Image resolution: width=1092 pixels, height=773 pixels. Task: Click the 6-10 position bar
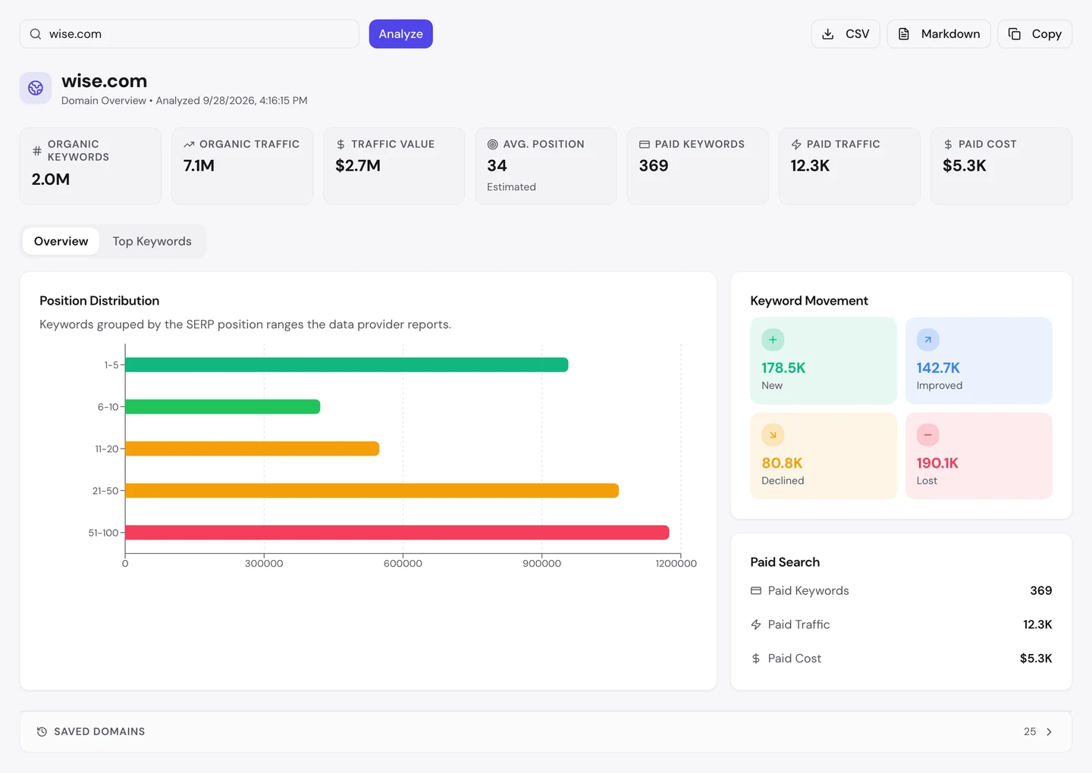223,407
